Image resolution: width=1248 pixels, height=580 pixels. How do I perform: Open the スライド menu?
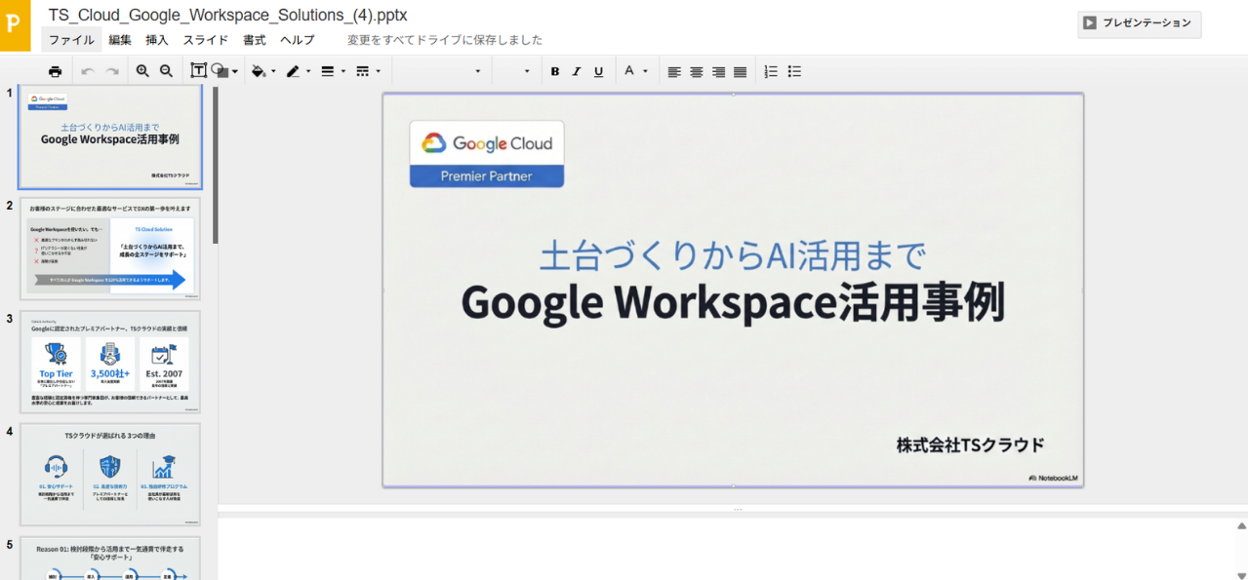205,40
